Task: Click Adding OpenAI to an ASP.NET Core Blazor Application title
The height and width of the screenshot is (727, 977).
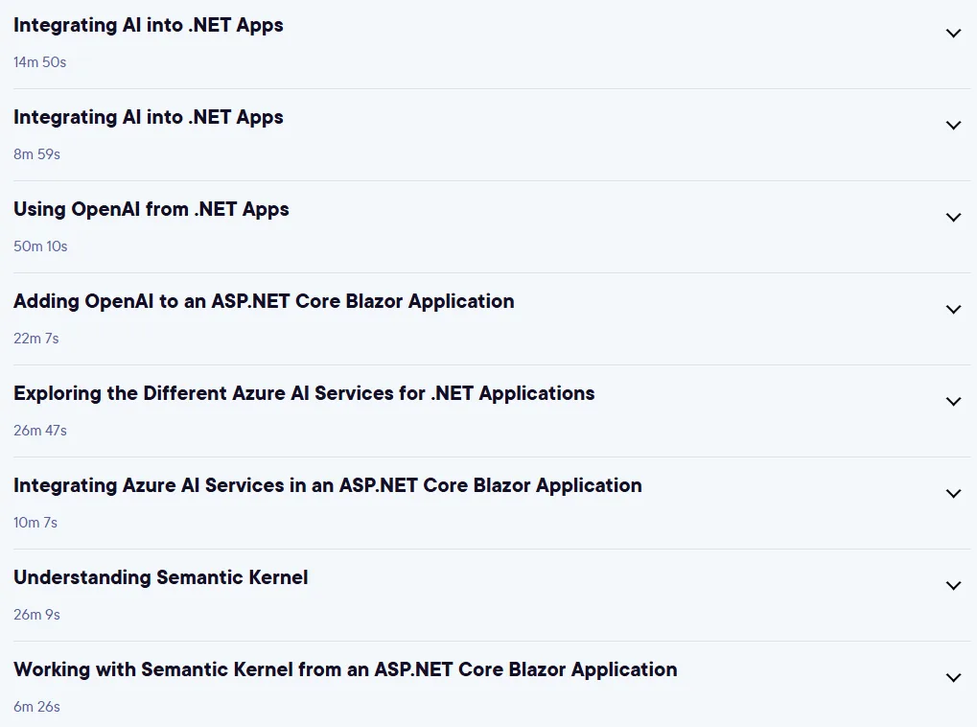Action: tap(265, 302)
